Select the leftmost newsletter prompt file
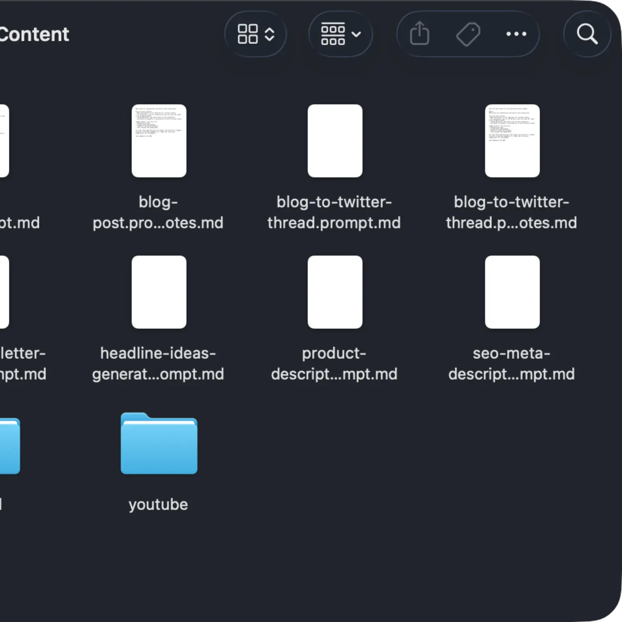The width and height of the screenshot is (622, 622). coord(3,292)
